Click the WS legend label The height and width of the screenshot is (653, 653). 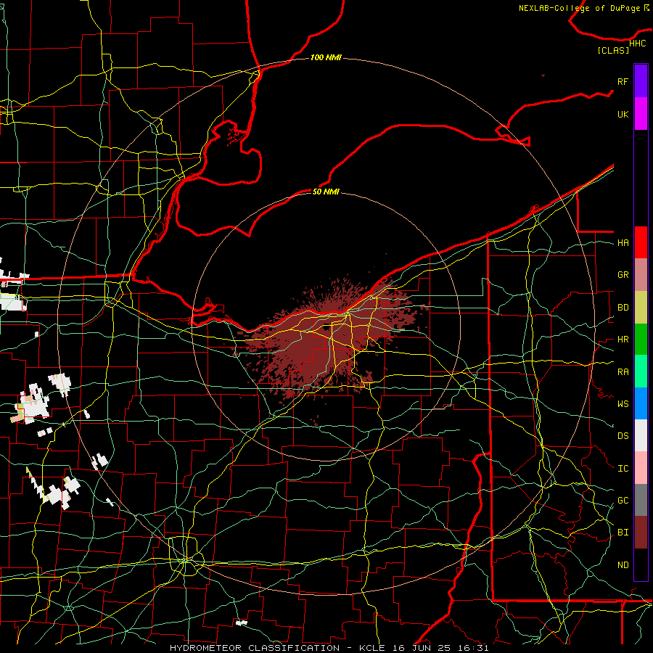pos(623,404)
